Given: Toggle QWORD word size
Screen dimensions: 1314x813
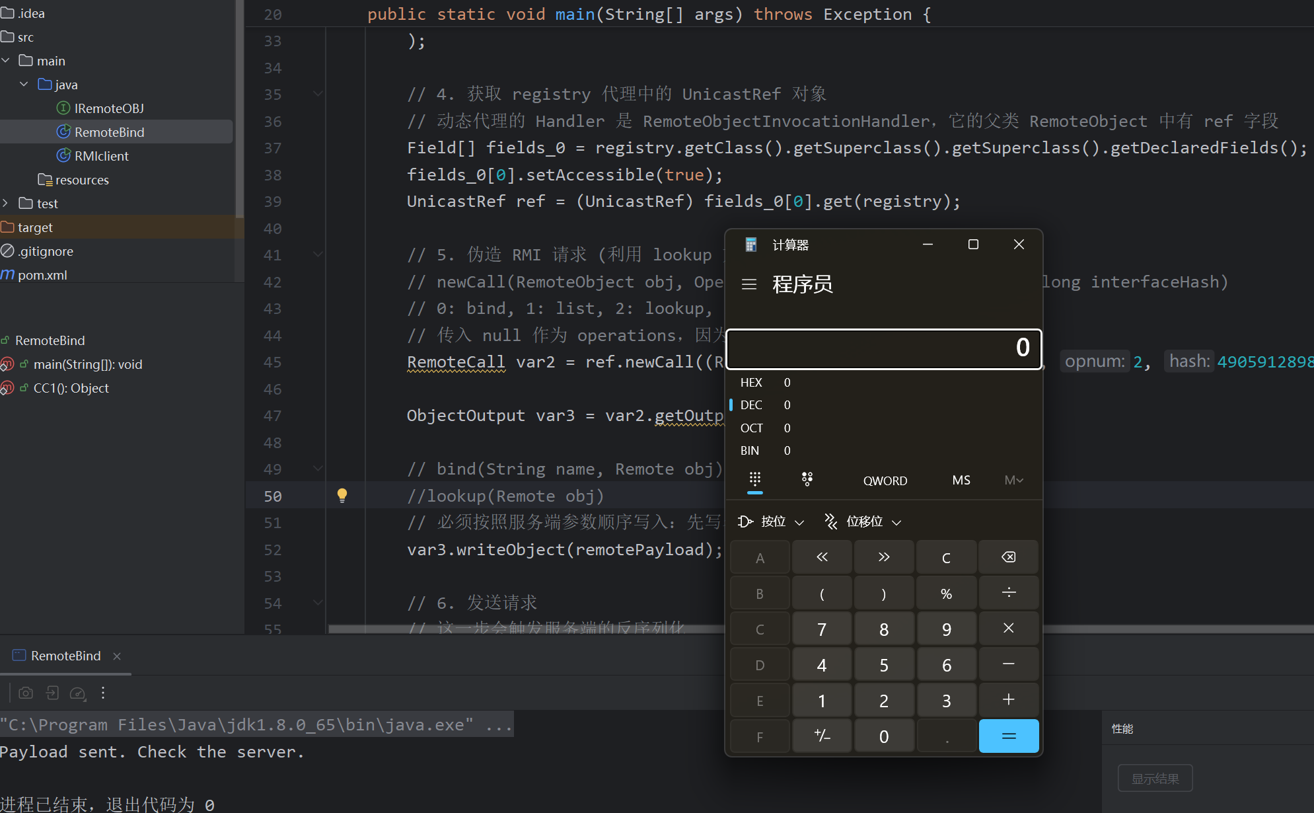Looking at the screenshot, I should (885, 481).
